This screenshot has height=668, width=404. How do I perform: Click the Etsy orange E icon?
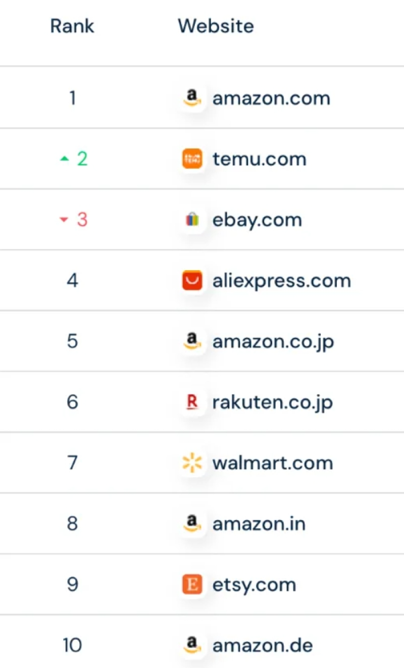click(x=192, y=585)
